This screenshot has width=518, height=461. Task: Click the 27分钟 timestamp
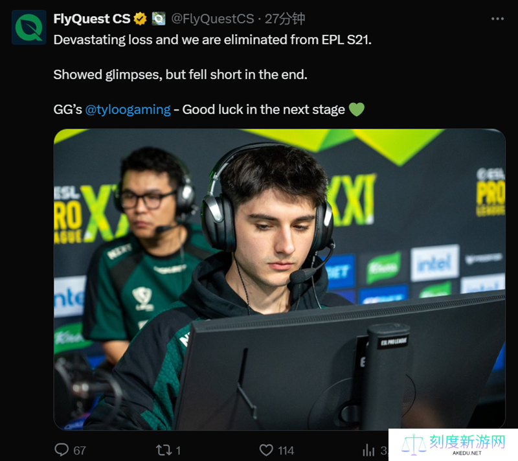point(285,19)
